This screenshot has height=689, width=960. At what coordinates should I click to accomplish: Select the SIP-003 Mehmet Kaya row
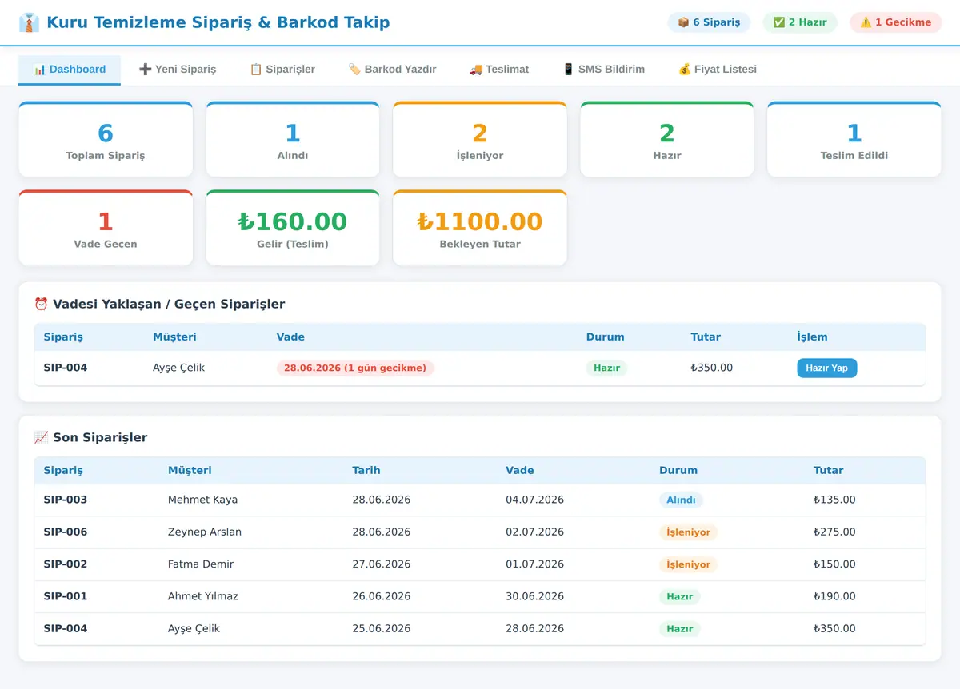tap(480, 500)
